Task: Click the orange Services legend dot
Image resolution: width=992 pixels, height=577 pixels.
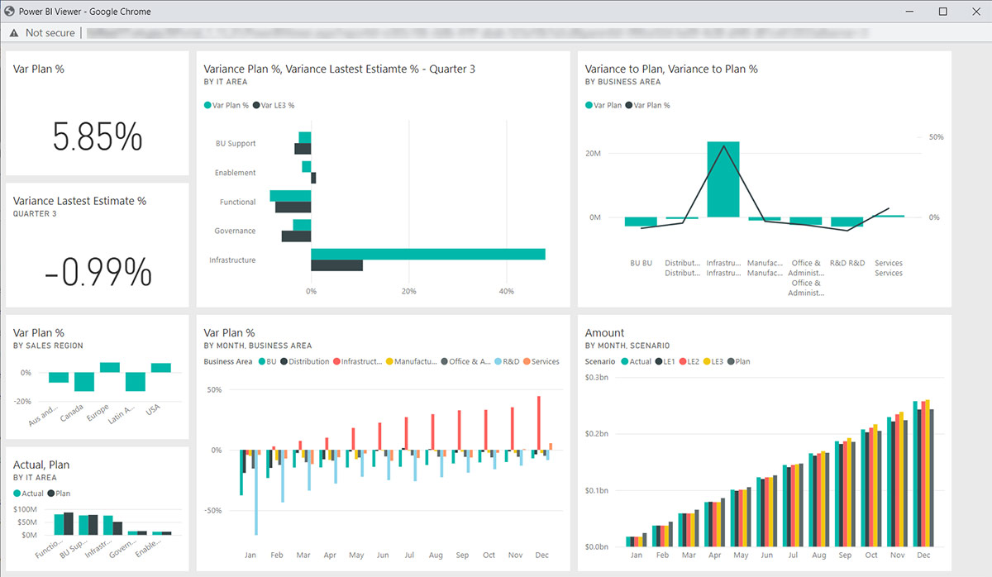Action: (x=527, y=361)
